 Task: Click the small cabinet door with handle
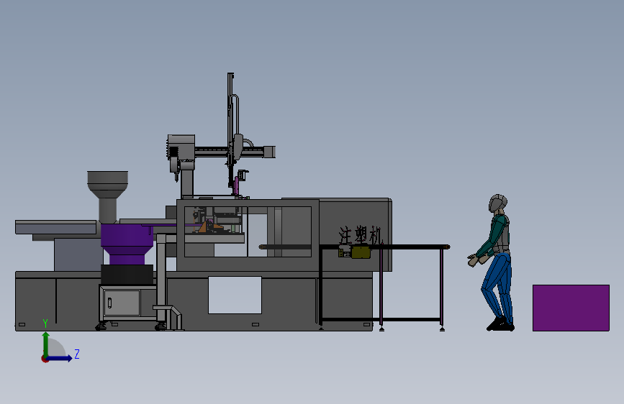tap(122, 303)
